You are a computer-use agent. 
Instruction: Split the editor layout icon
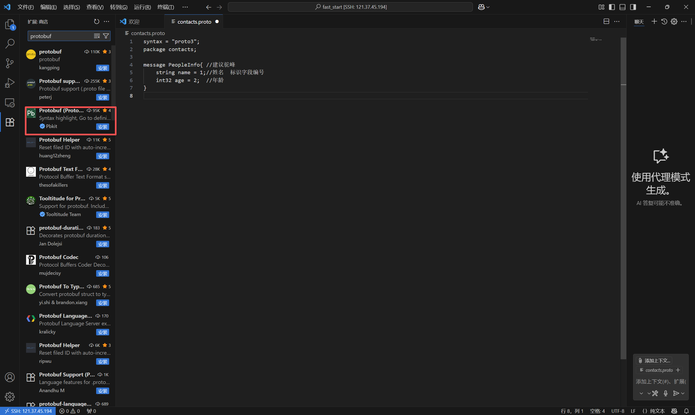(606, 21)
